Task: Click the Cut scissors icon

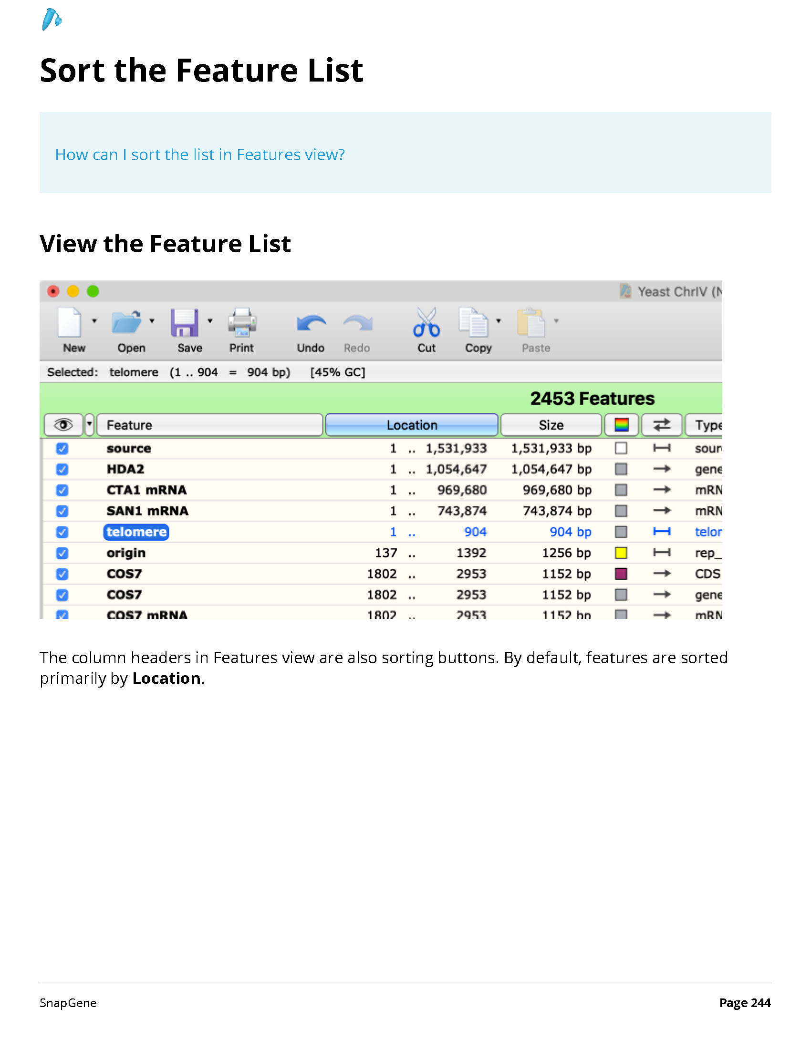Action: click(x=426, y=322)
